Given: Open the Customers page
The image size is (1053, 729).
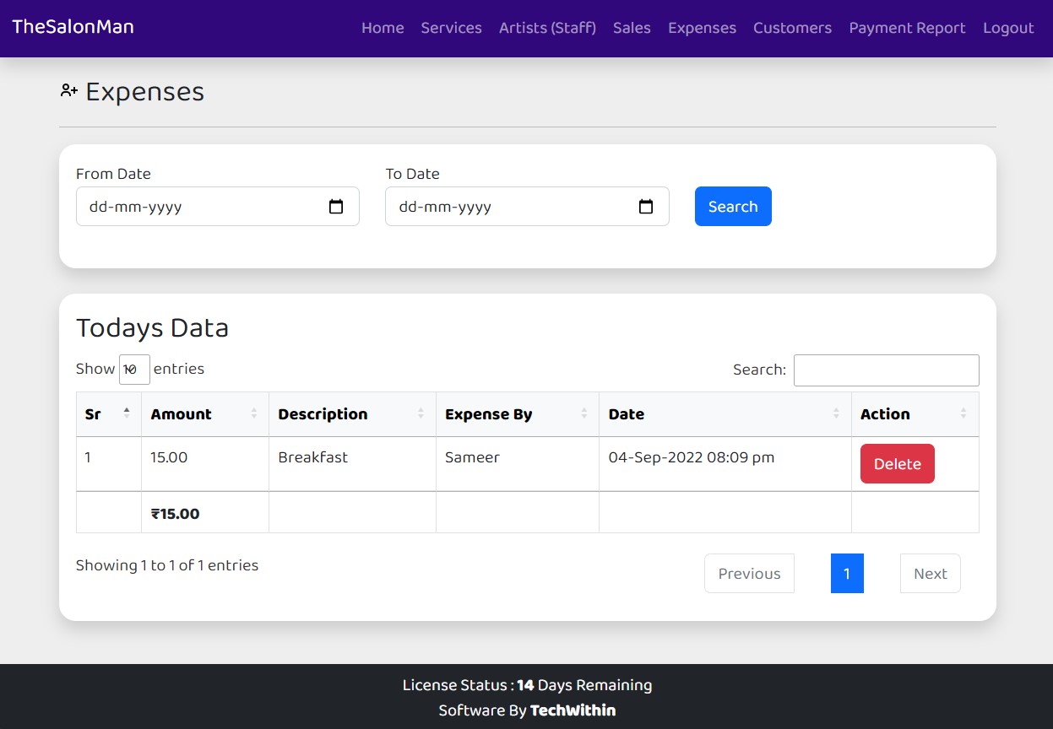Looking at the screenshot, I should 792,28.
